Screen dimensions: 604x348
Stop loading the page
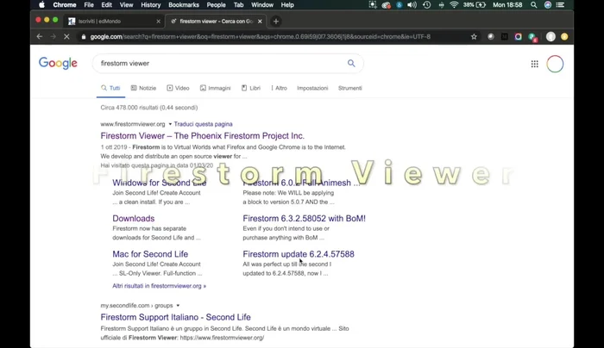pos(66,36)
